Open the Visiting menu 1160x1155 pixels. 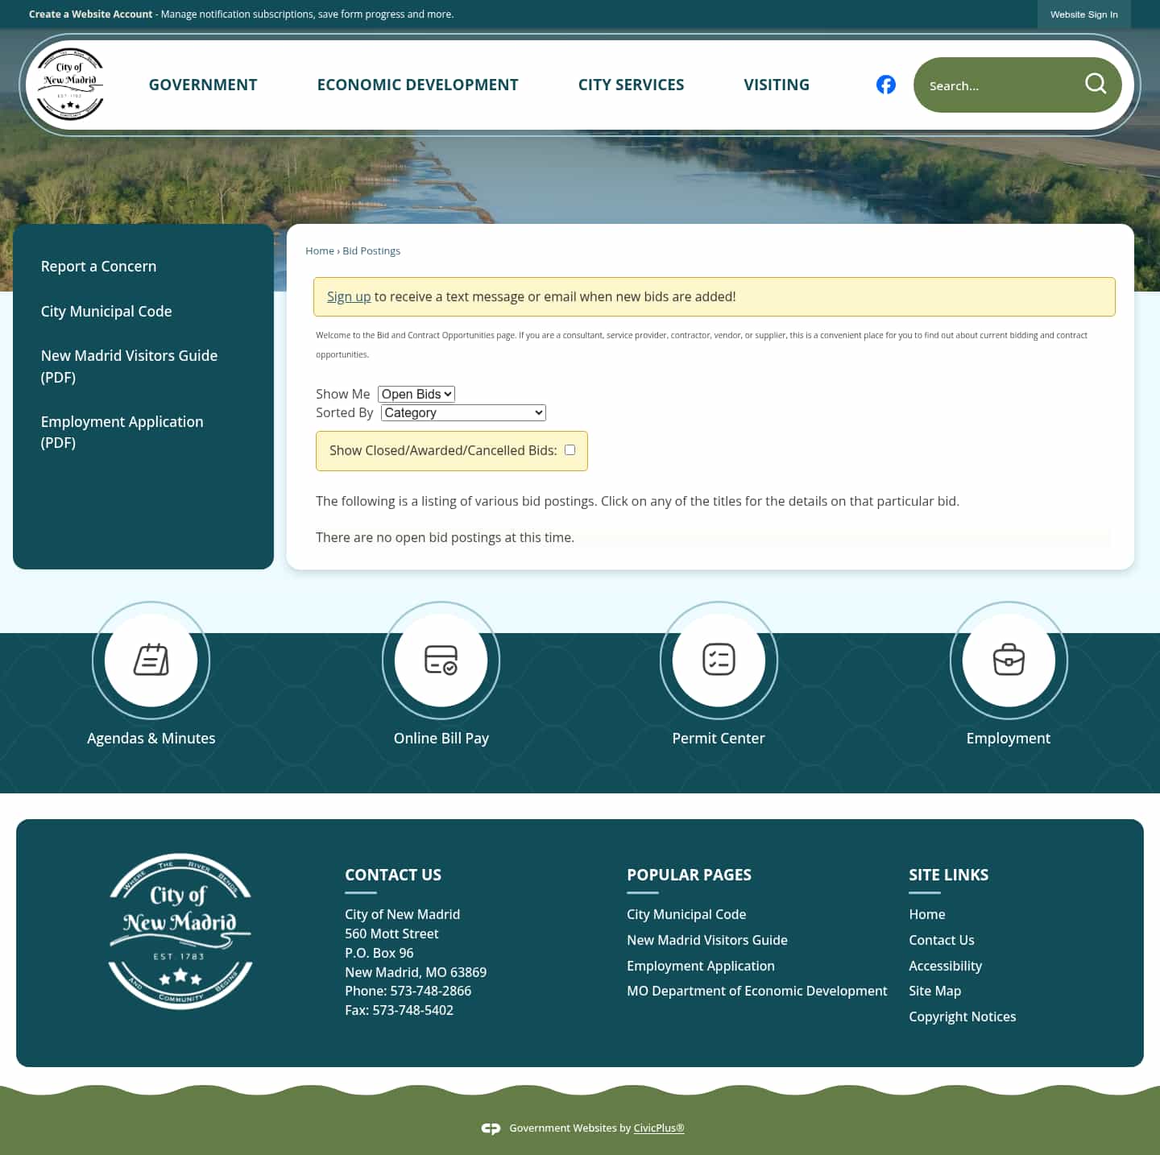coord(777,85)
